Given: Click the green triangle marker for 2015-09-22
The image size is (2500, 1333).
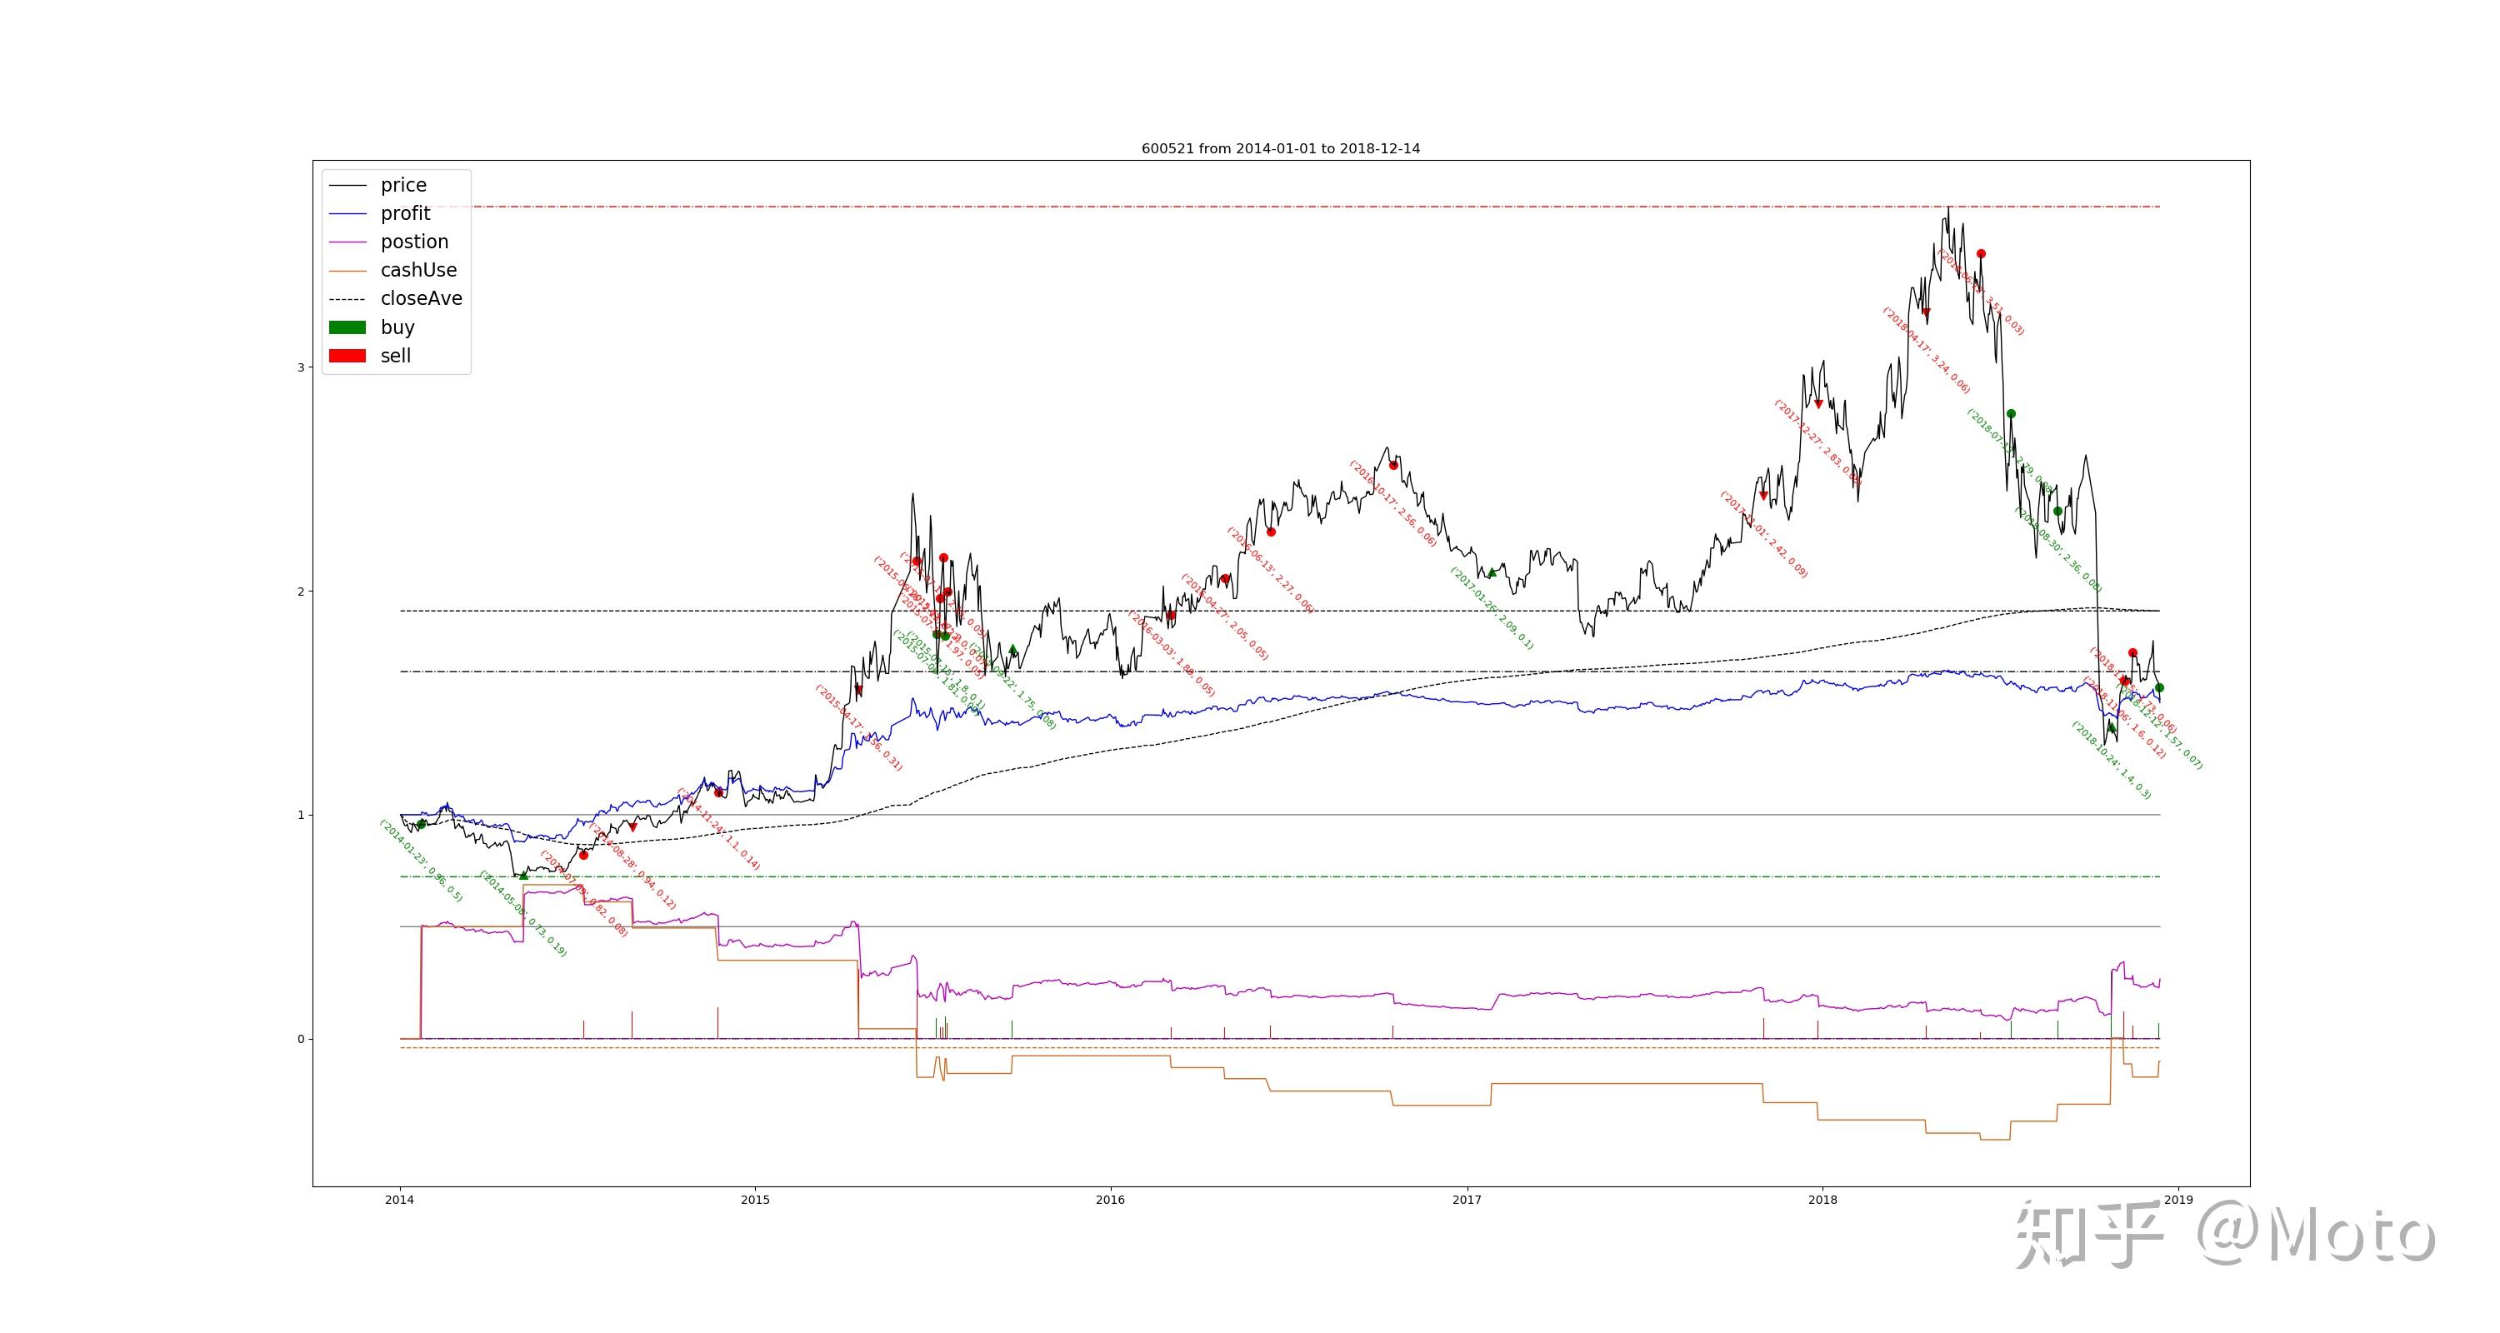Looking at the screenshot, I should (x=1012, y=649).
